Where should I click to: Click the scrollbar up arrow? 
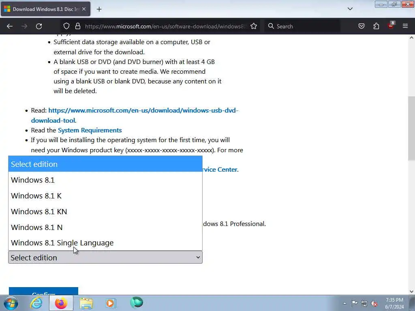pyautogui.click(x=411, y=38)
